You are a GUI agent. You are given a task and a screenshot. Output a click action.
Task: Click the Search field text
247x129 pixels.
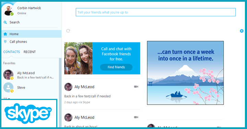pyautogui.click(x=14, y=22)
